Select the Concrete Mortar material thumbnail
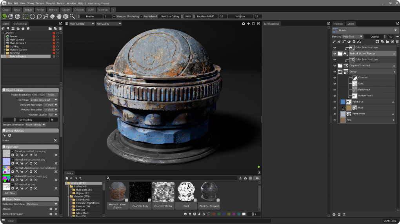The image size is (400, 224). click(x=163, y=191)
